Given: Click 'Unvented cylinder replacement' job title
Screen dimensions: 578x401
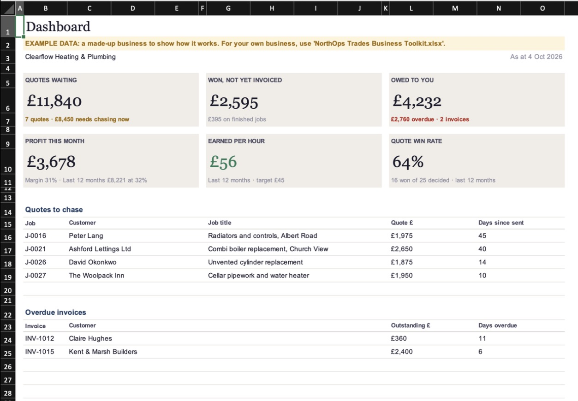Looking at the screenshot, I should (256, 262).
